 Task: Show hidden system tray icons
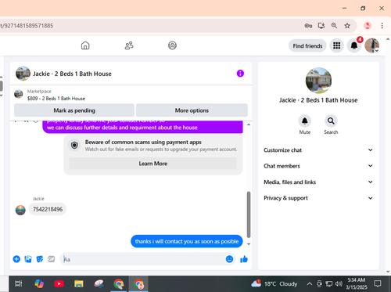310,283
